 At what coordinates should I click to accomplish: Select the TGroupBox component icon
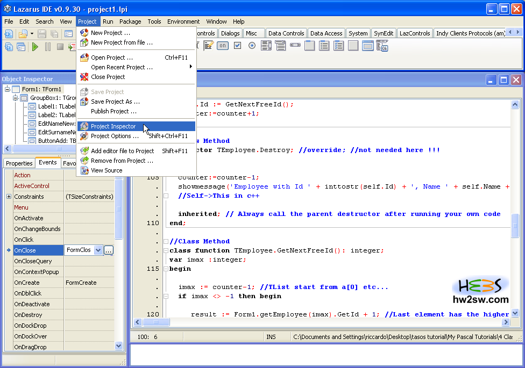310,46
